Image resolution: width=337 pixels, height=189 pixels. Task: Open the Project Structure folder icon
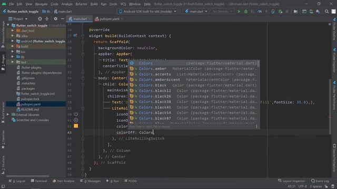pyautogui.click(x=295, y=12)
